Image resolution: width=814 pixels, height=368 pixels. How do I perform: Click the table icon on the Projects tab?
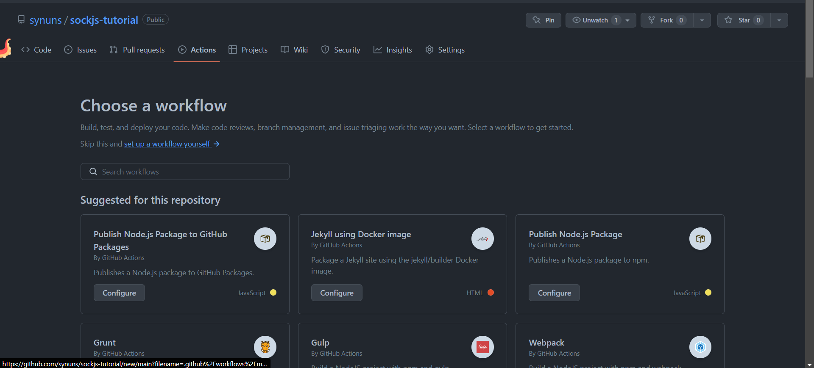click(233, 50)
